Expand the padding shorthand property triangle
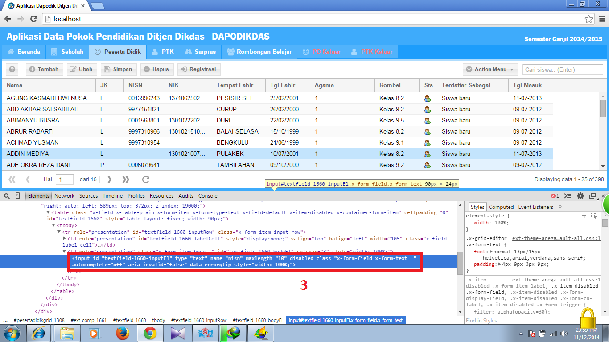This screenshot has height=342, width=609. click(x=500, y=264)
